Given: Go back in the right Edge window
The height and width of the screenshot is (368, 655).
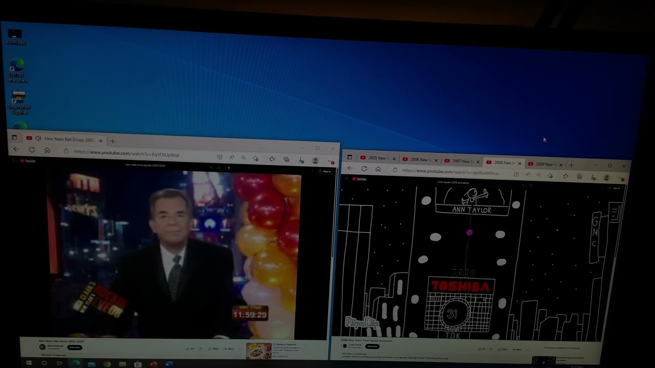Looking at the screenshot, I should (350, 168).
